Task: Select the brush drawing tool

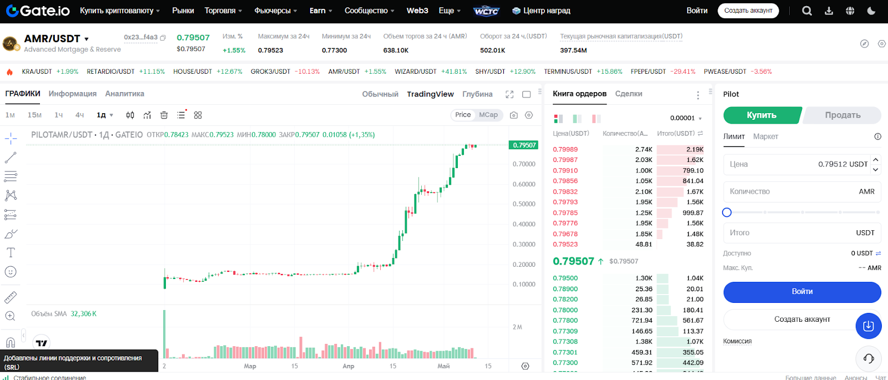Action: click(x=11, y=234)
